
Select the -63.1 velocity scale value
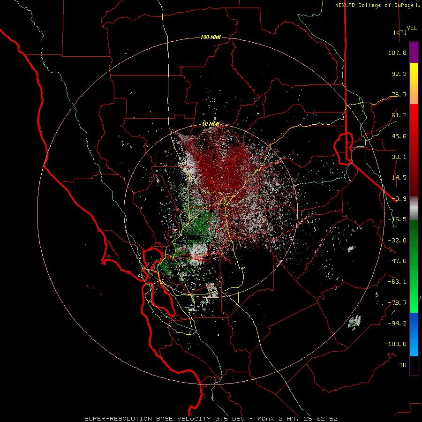click(397, 282)
